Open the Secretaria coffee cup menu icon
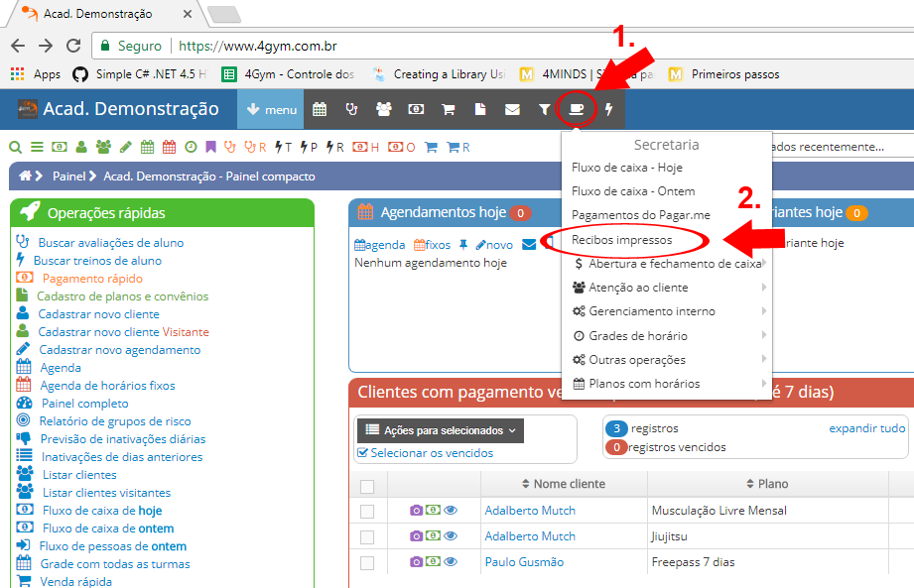 point(576,109)
